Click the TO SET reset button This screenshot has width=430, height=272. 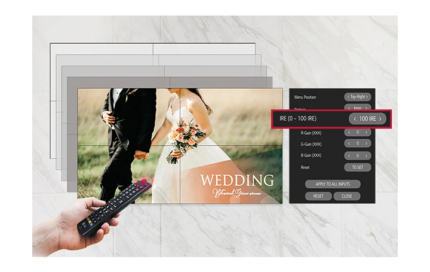pyautogui.click(x=358, y=167)
